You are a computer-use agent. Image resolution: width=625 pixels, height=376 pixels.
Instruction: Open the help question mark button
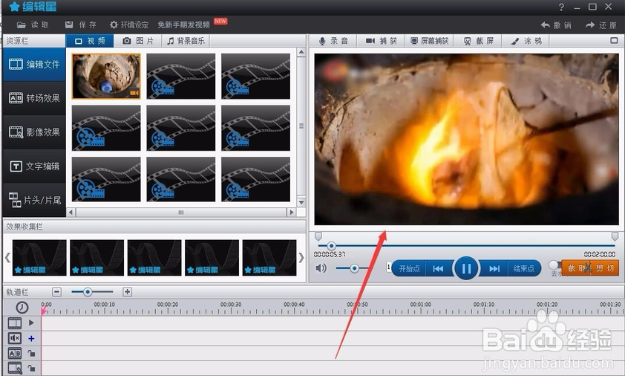click(x=561, y=7)
